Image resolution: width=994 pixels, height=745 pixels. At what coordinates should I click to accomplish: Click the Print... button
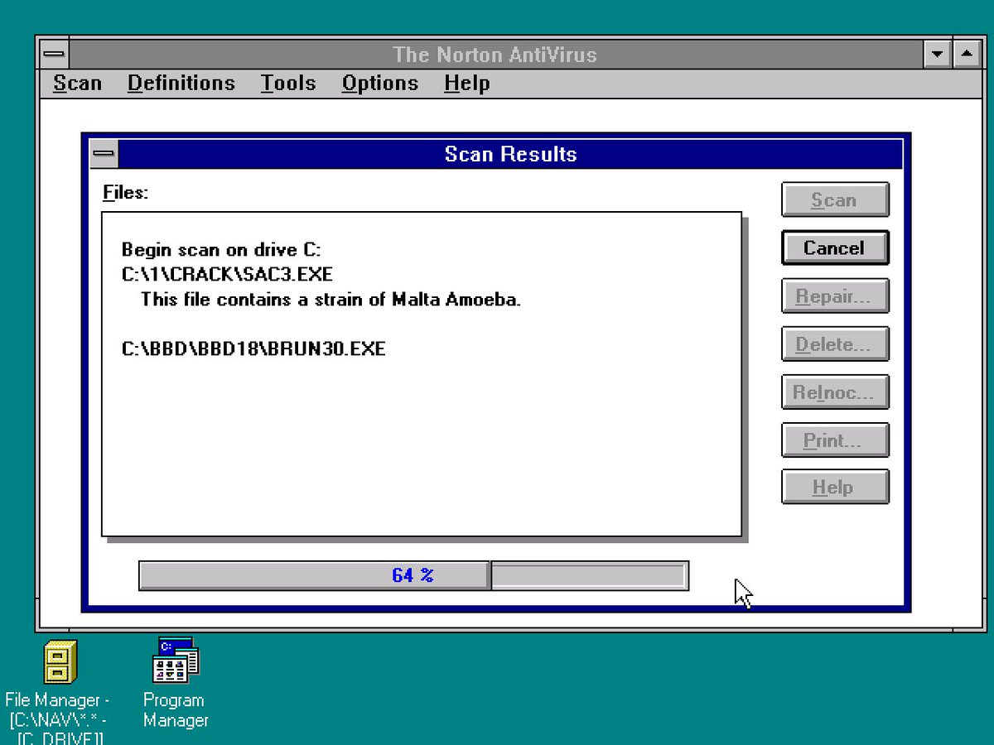click(x=835, y=440)
